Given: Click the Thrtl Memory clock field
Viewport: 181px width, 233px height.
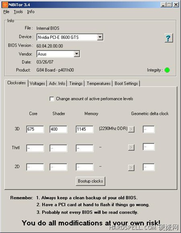Looking at the screenshot, I should tap(85, 148).
